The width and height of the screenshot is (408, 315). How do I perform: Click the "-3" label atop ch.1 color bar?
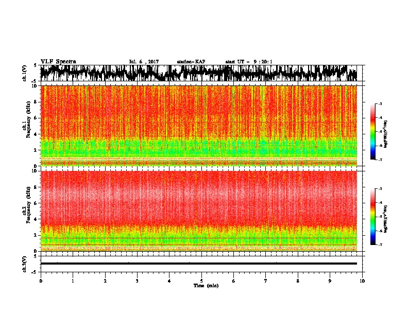click(x=380, y=103)
